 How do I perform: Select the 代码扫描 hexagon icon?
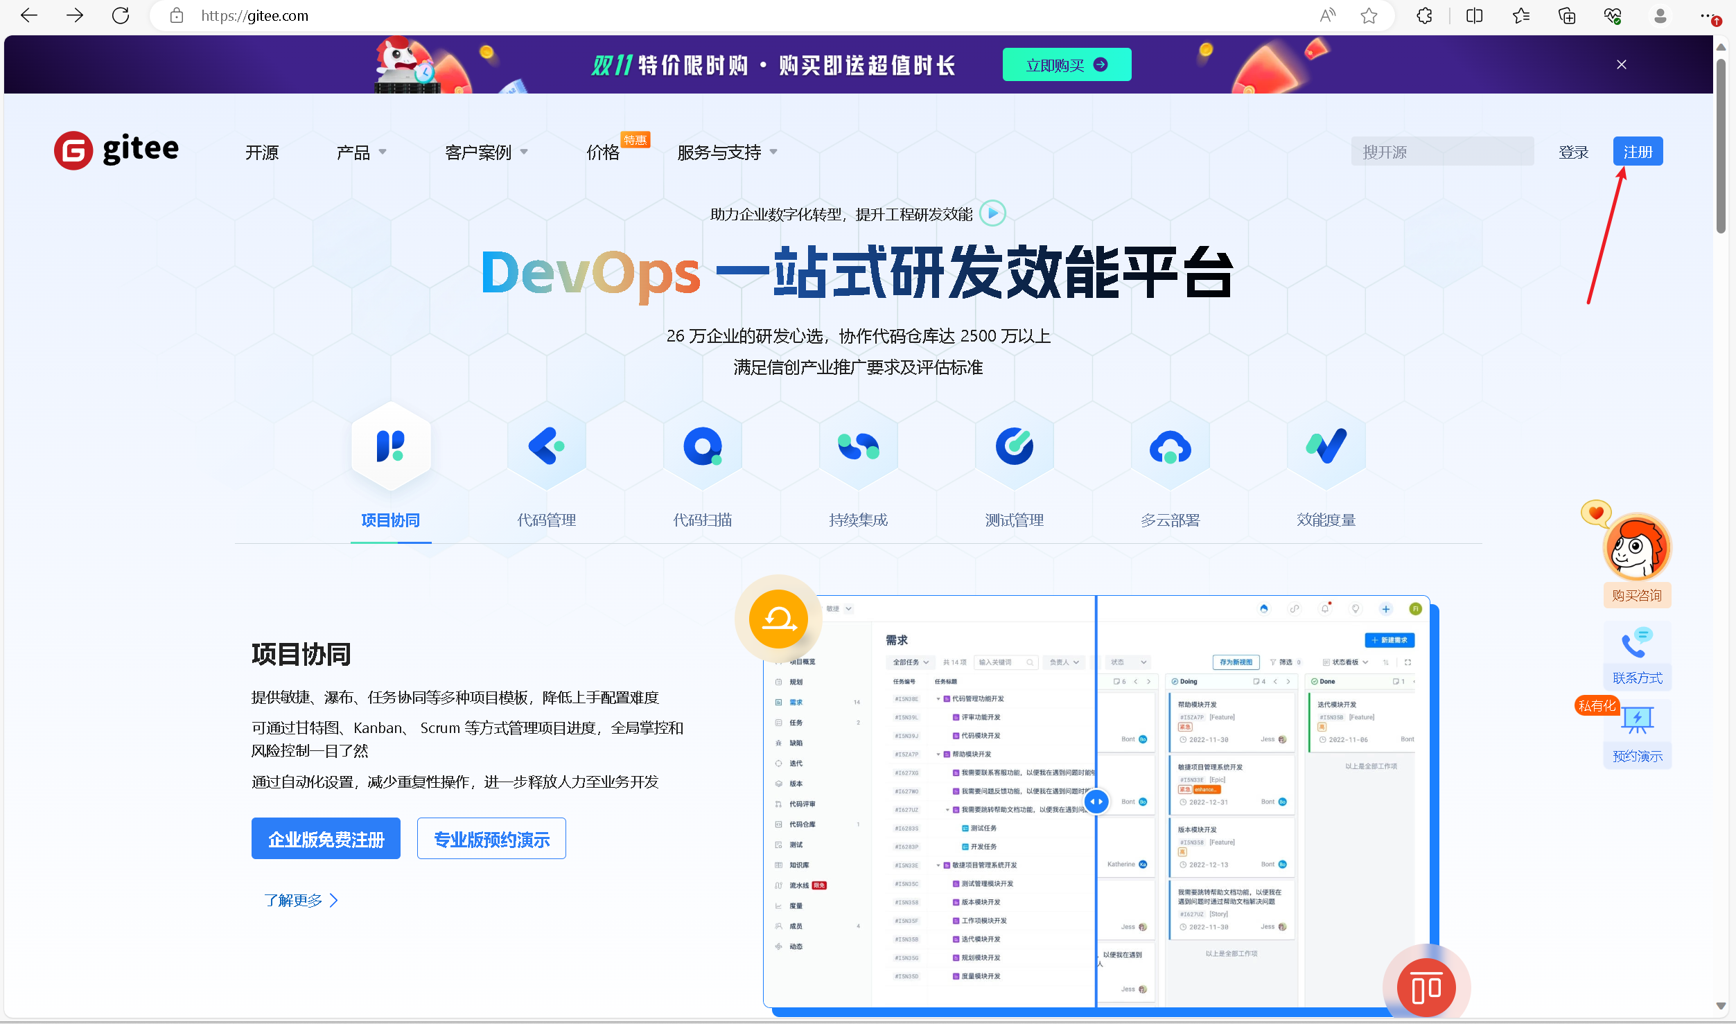[x=703, y=446]
